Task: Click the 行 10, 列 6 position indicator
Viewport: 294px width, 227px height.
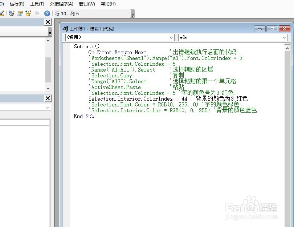Action: pyautogui.click(x=67, y=13)
